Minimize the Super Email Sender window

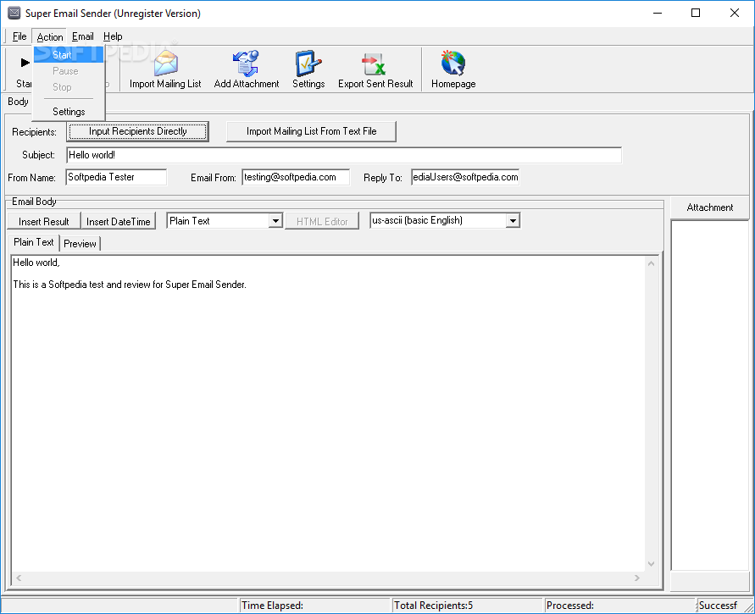(658, 13)
